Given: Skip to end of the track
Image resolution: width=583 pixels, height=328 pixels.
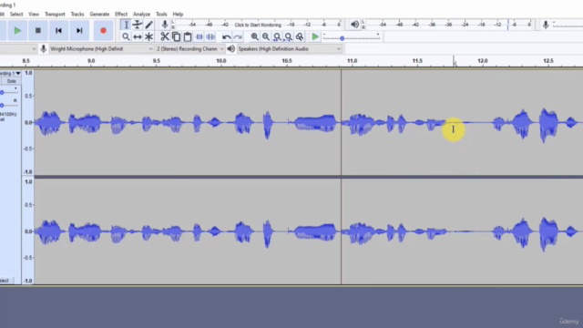Looking at the screenshot, I should pos(79,30).
